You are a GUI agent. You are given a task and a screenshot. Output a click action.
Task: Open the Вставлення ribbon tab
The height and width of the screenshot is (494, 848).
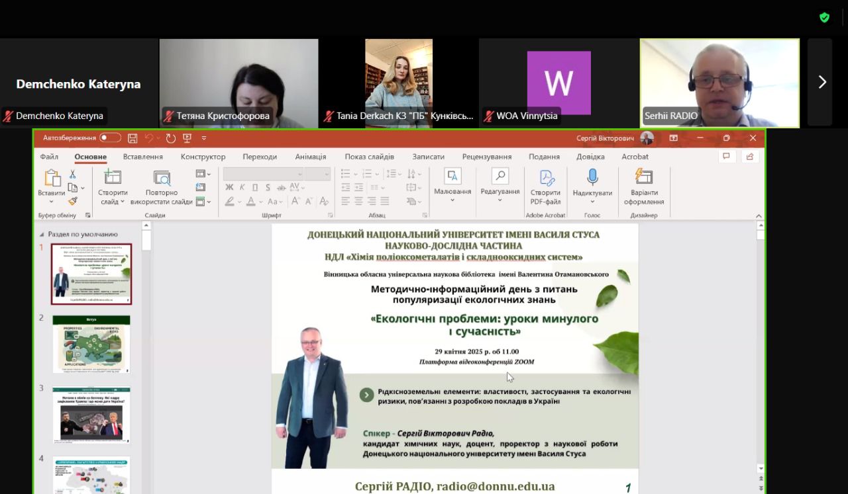coord(142,157)
